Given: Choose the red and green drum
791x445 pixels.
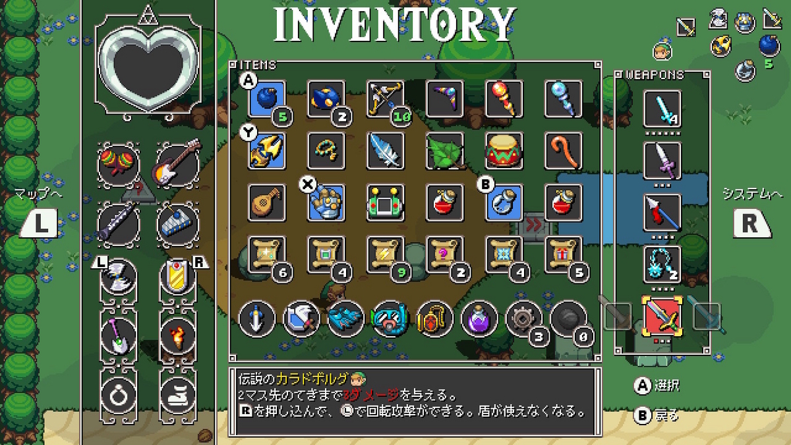Looking at the screenshot, I should 504,151.
